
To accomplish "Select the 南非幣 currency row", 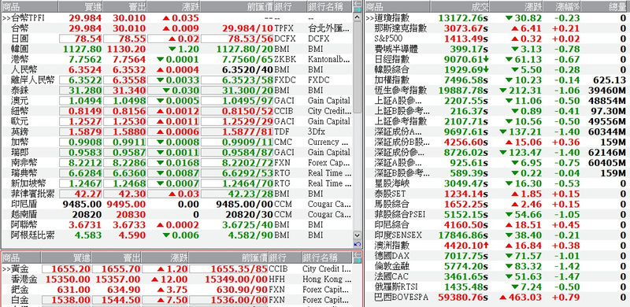I will [176, 163].
